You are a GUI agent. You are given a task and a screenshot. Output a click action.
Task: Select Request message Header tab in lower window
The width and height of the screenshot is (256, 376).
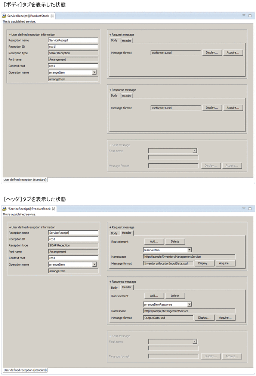pyautogui.click(x=127, y=233)
